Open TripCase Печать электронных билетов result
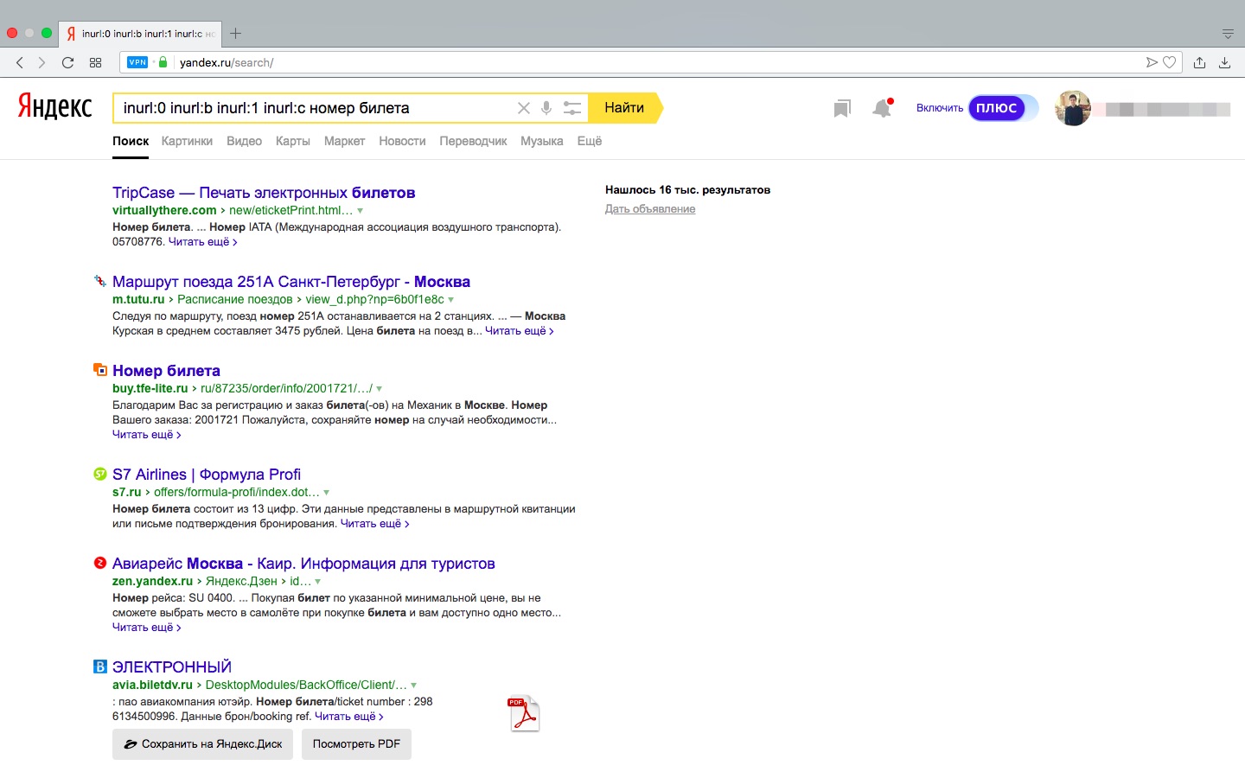The height and width of the screenshot is (778, 1245). point(264,193)
